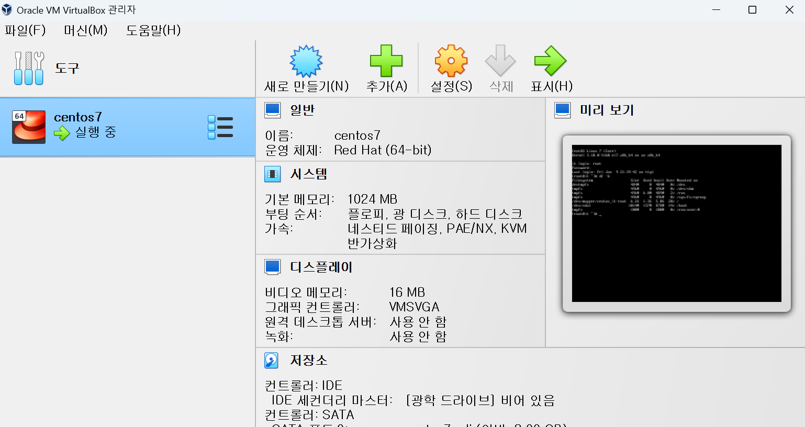Open the 도움말(H) menu
This screenshot has width=805, height=427.
[x=153, y=30]
